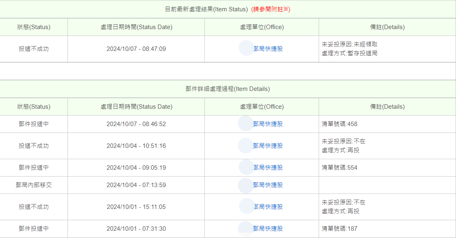Select the 清單號碼:458 details cell
The height and width of the screenshot is (238, 456).
coord(387,124)
